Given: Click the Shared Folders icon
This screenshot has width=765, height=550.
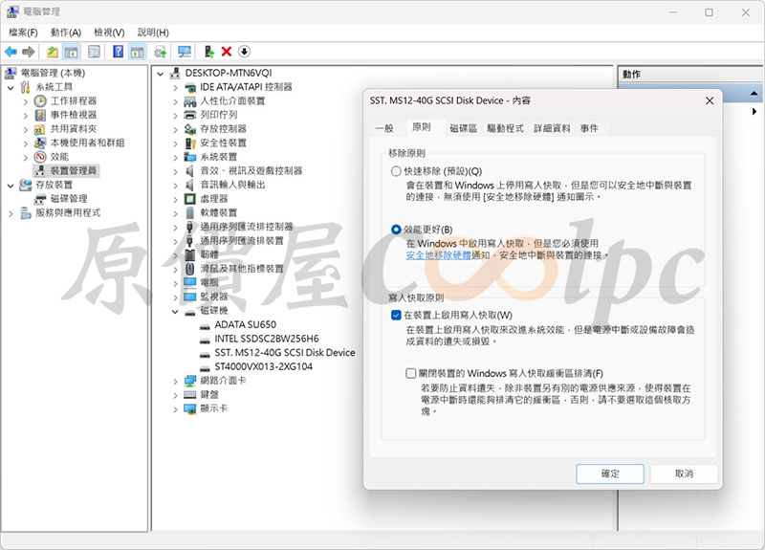Looking at the screenshot, I should coord(40,129).
